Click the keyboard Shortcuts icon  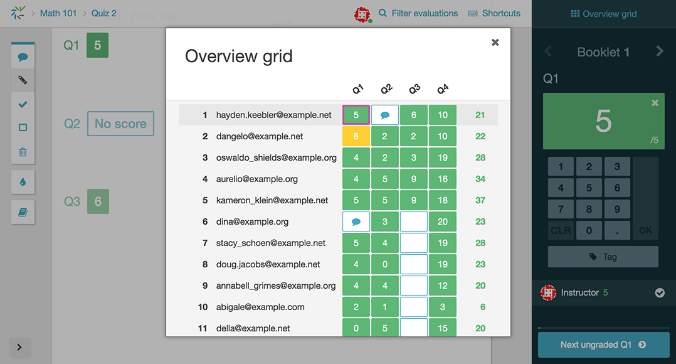coord(473,13)
